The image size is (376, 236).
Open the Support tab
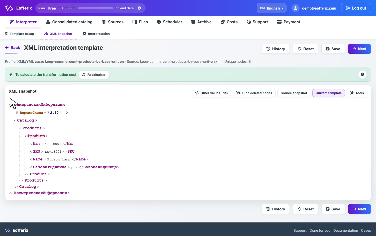click(257, 22)
